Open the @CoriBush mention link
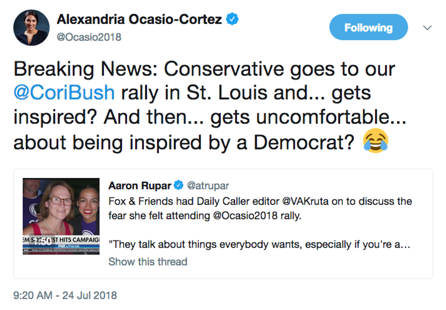 pos(64,93)
